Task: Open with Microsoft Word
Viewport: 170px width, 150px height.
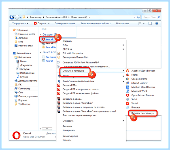Action: point(139,91)
